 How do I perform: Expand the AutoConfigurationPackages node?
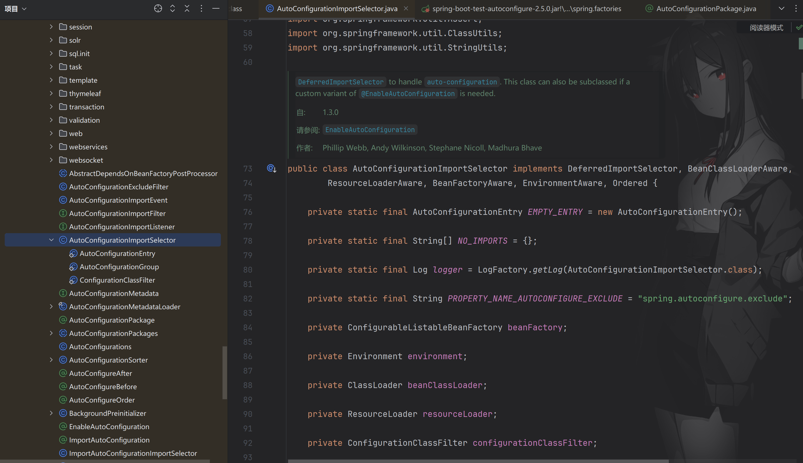[x=51, y=333]
